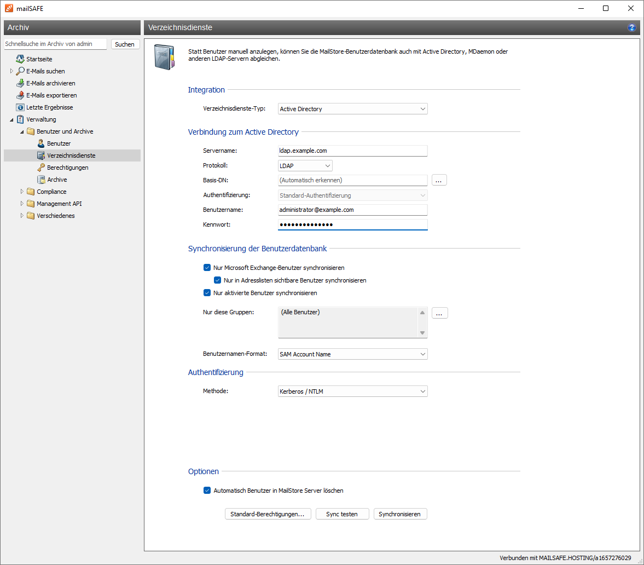Uncheck Nur Microsoft Exchange-Benutzer synchronisieren
This screenshot has height=565, width=644.
(207, 268)
